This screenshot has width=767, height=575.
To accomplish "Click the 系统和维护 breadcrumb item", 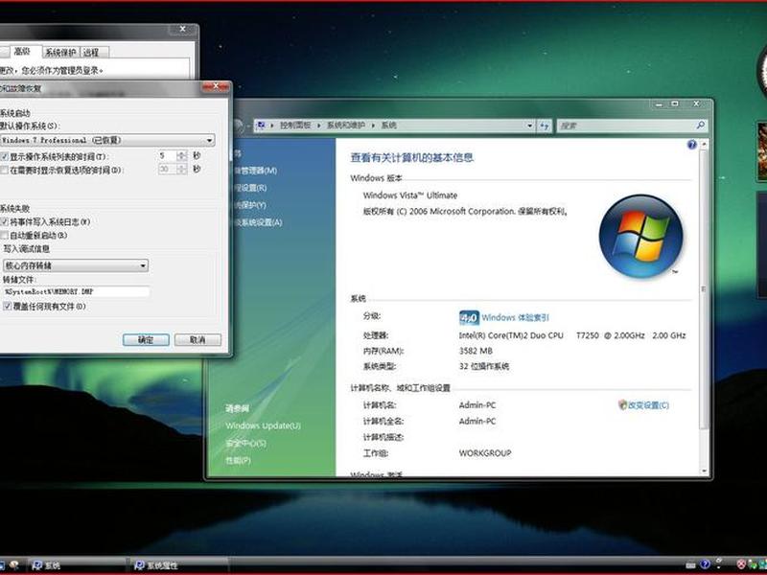I will point(346,126).
